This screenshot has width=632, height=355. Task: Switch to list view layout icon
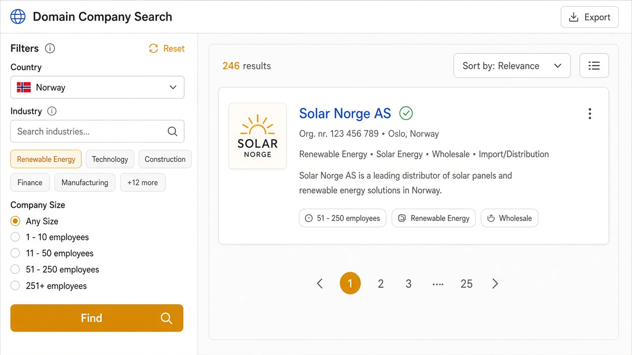point(594,66)
